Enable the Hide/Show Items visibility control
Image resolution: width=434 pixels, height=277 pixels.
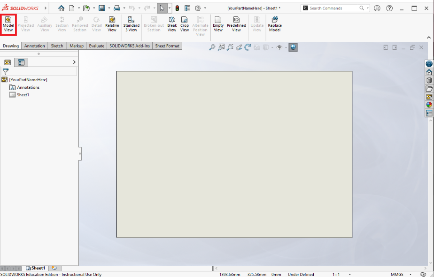279,47
